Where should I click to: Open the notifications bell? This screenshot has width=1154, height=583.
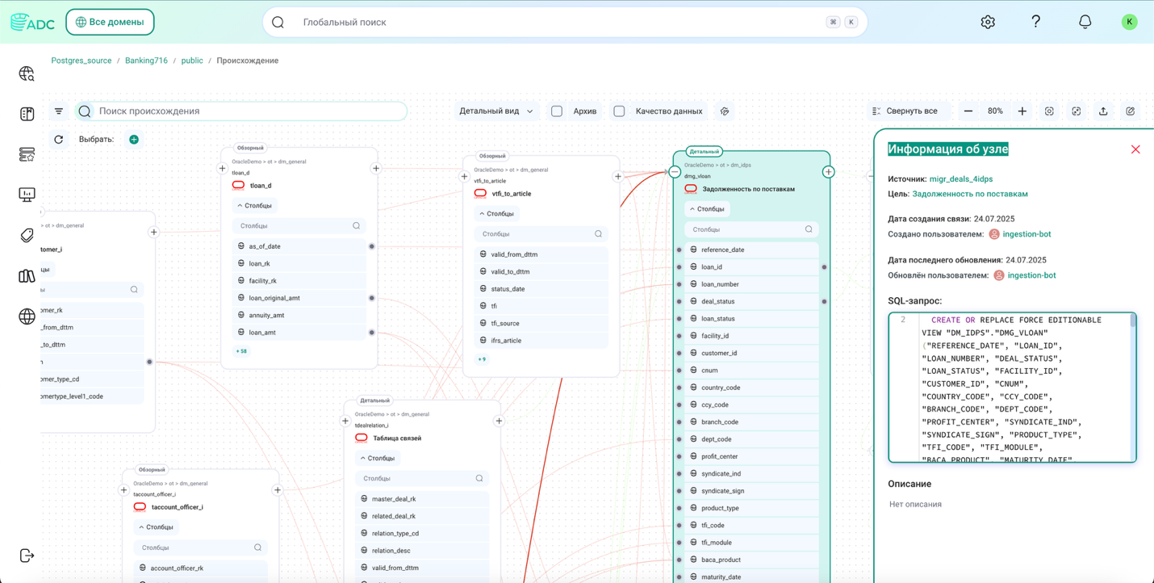click(1085, 22)
